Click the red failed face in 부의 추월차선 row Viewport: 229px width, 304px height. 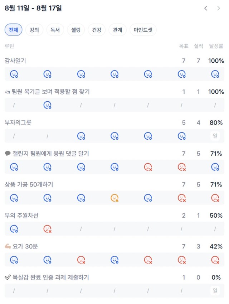(48, 229)
